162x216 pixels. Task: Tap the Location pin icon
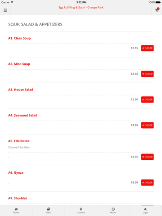tap(81, 209)
